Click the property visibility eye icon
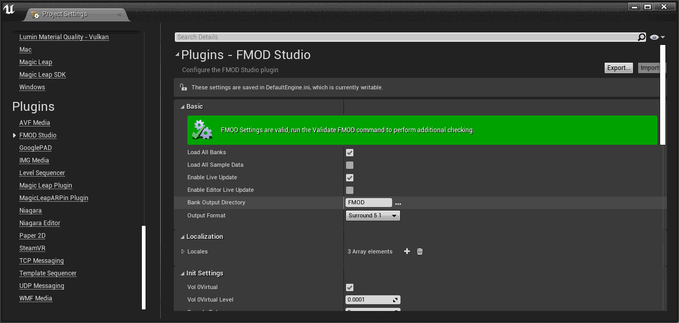679x323 pixels. point(653,37)
